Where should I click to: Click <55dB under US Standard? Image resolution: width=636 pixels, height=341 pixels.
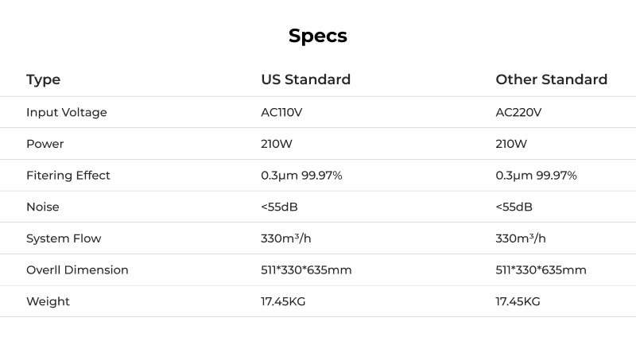point(279,207)
